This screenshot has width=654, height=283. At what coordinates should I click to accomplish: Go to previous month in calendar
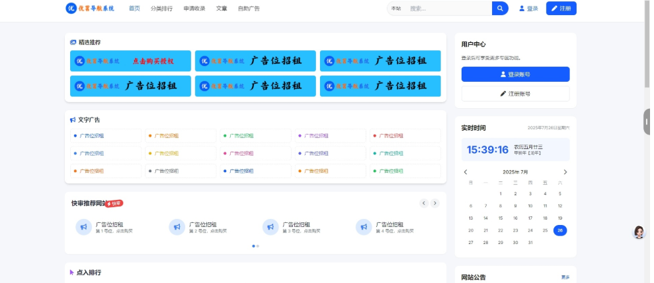[x=466, y=172]
